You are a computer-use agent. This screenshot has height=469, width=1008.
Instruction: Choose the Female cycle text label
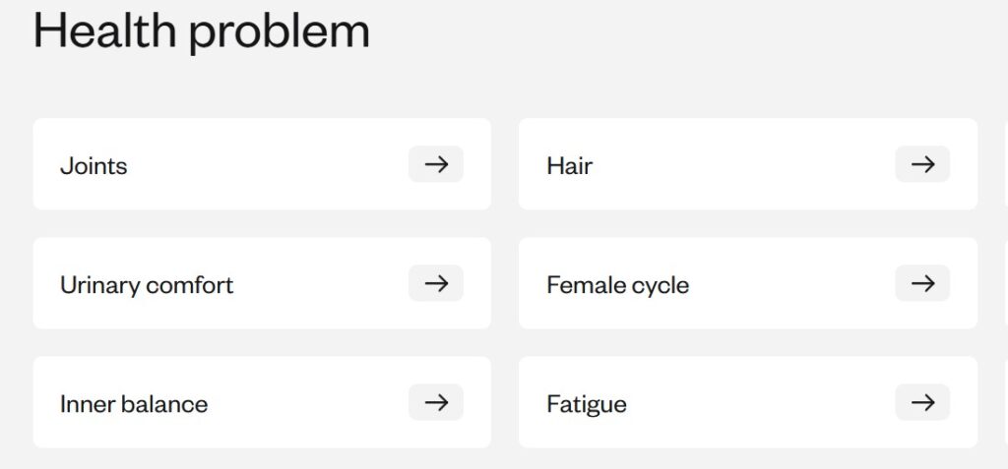617,285
